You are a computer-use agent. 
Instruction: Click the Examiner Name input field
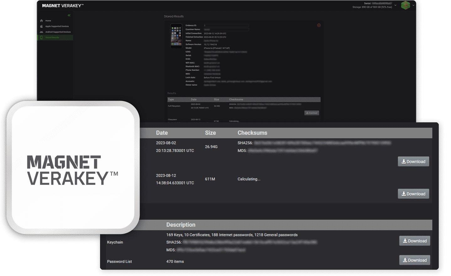coord(226,29)
